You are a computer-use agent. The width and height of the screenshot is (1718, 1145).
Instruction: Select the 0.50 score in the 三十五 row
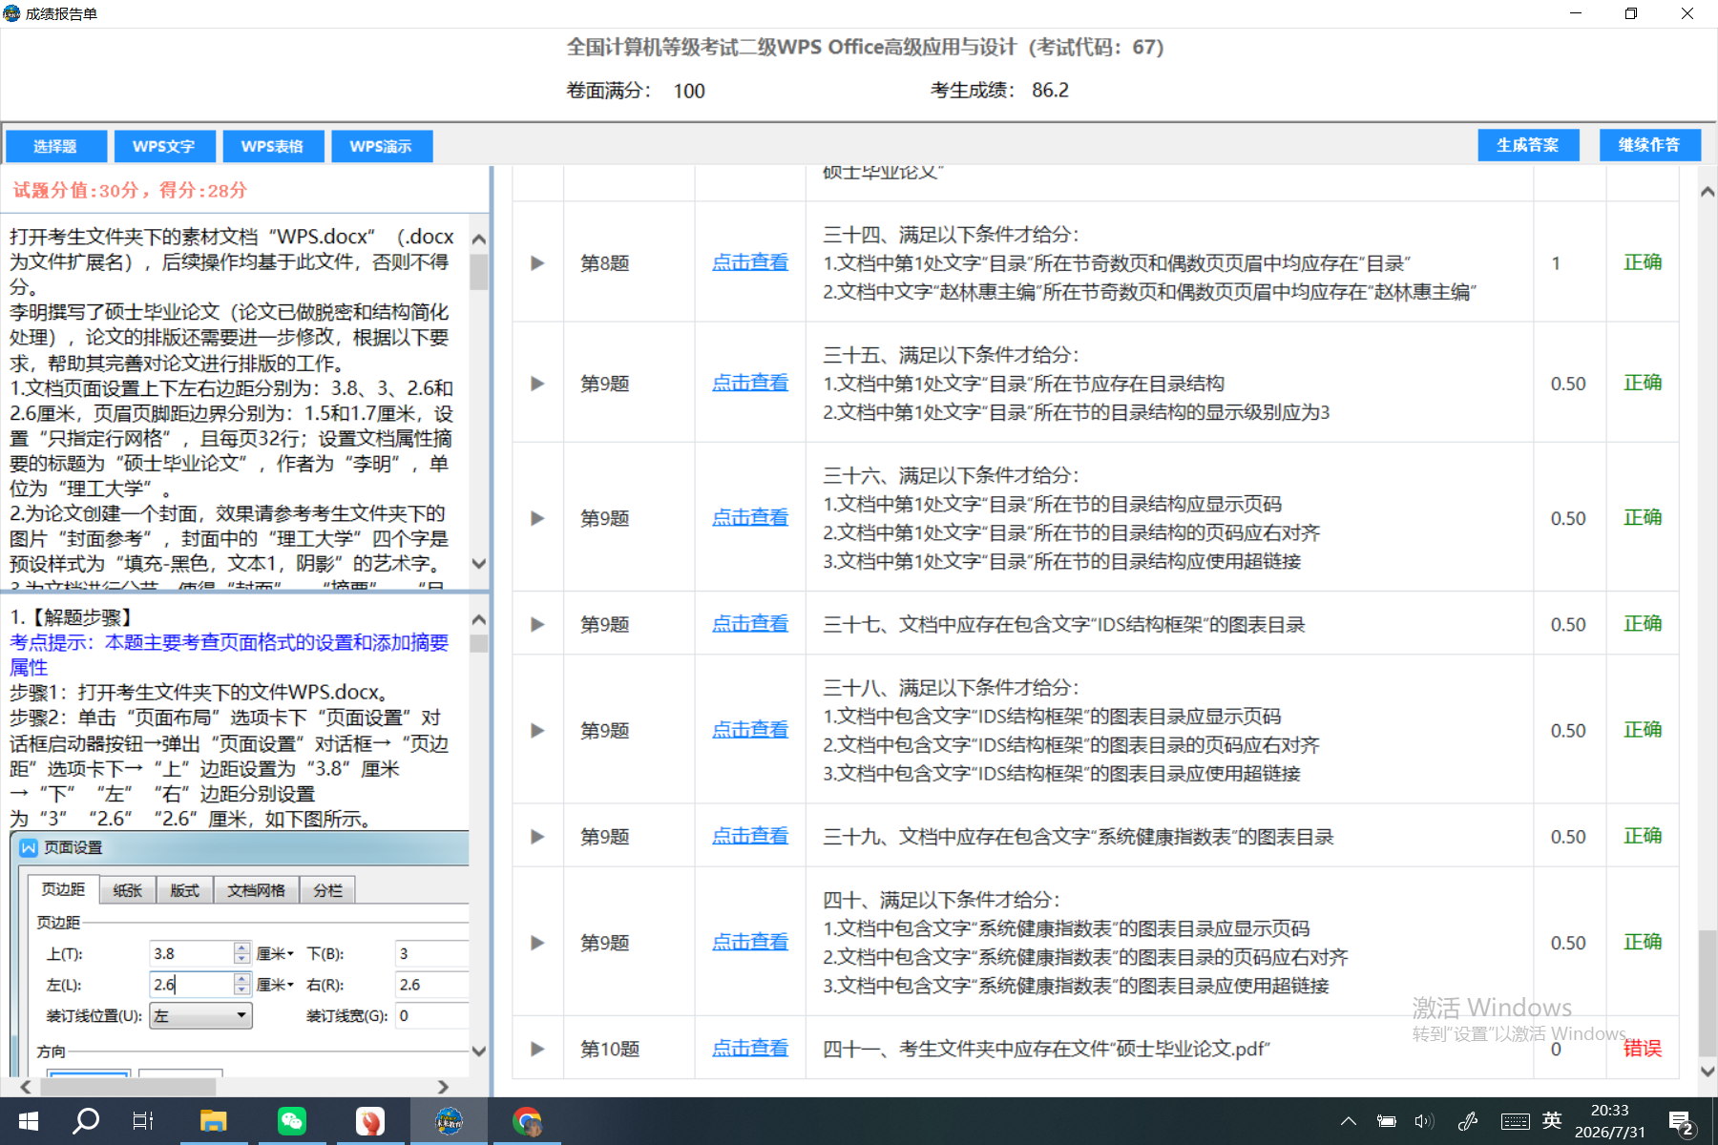click(x=1568, y=384)
